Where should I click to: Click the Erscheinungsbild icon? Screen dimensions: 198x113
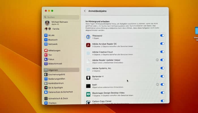click(46, 74)
